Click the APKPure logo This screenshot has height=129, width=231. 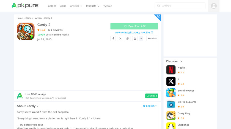tap(25, 5)
